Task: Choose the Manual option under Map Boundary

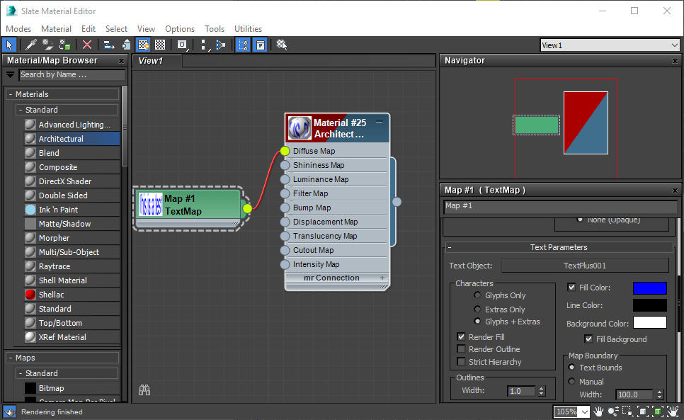Action: [x=573, y=381]
